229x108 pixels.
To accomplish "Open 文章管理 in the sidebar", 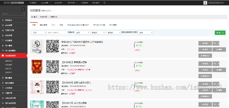I will 14,93.
